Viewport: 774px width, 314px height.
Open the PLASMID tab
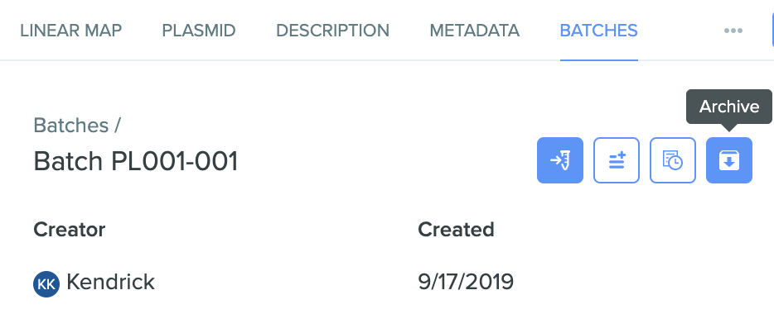(x=199, y=31)
